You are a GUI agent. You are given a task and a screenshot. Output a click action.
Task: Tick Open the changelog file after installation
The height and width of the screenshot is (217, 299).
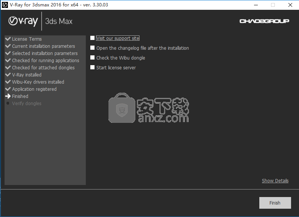92,48
